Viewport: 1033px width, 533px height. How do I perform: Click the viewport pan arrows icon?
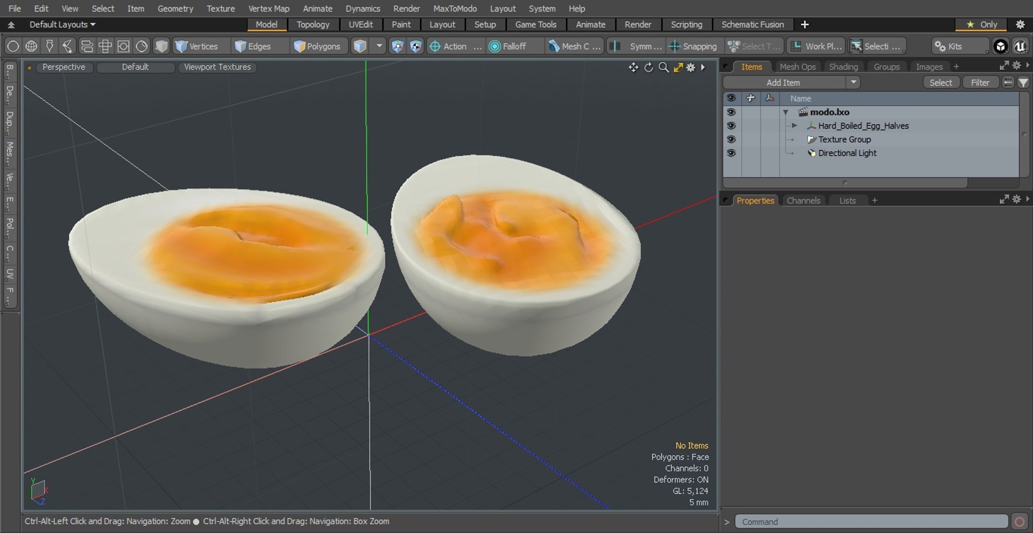633,67
